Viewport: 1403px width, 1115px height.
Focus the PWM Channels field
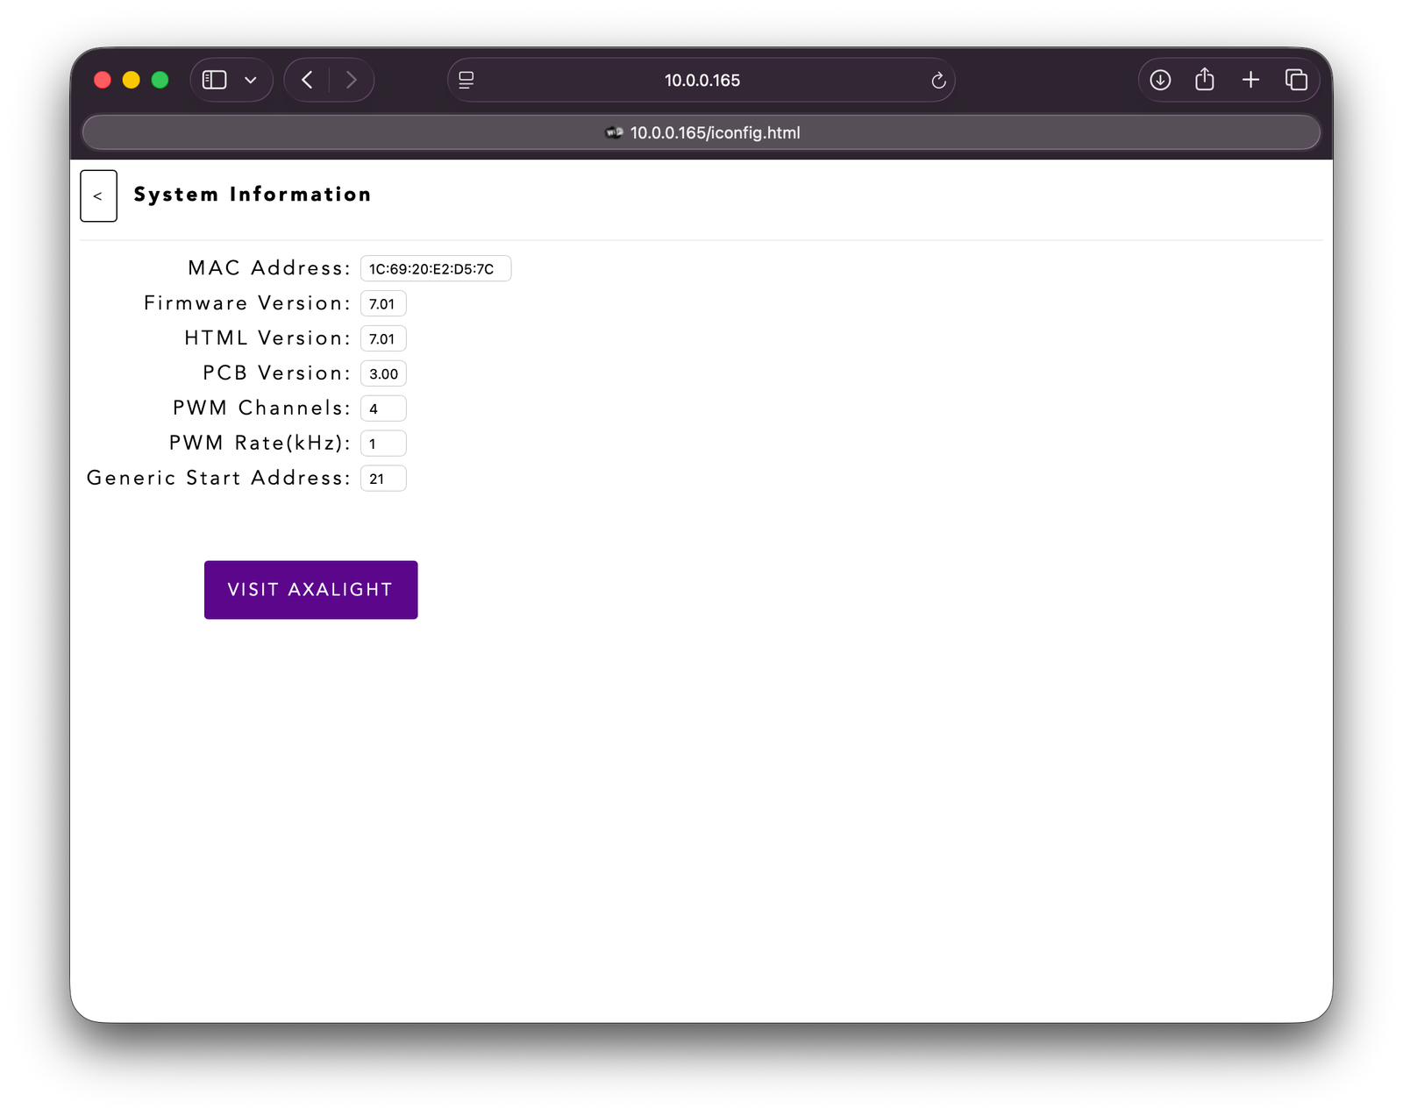[383, 408]
